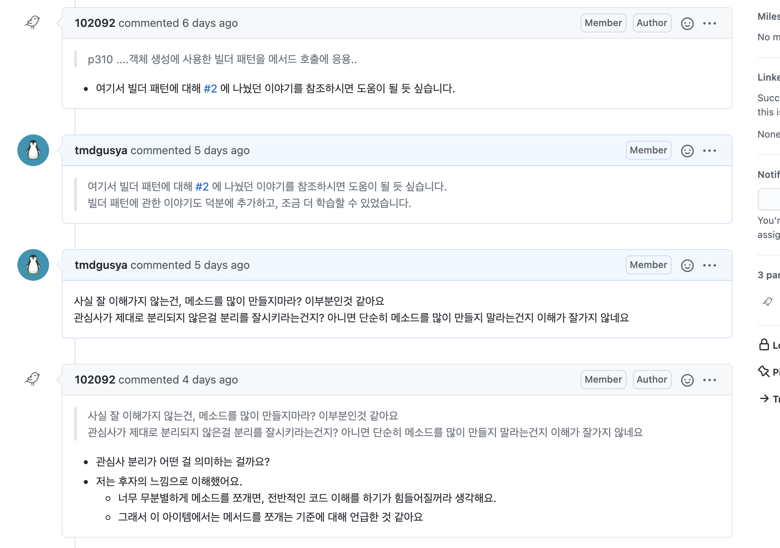Click 102092 bird avatar beside bottom comment
The width and height of the screenshot is (780, 548).
point(32,379)
